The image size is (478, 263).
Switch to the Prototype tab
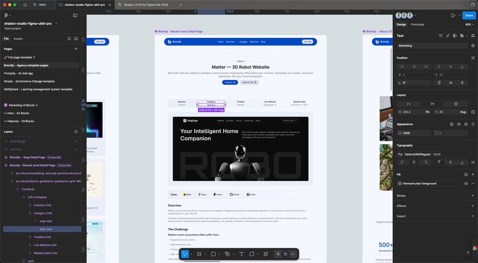coord(417,24)
